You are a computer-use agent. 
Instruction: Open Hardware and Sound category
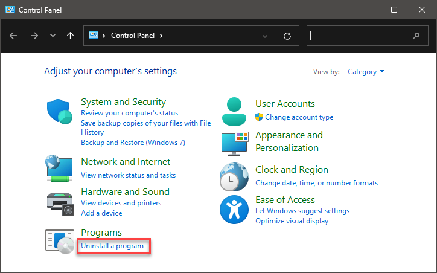[125, 192]
